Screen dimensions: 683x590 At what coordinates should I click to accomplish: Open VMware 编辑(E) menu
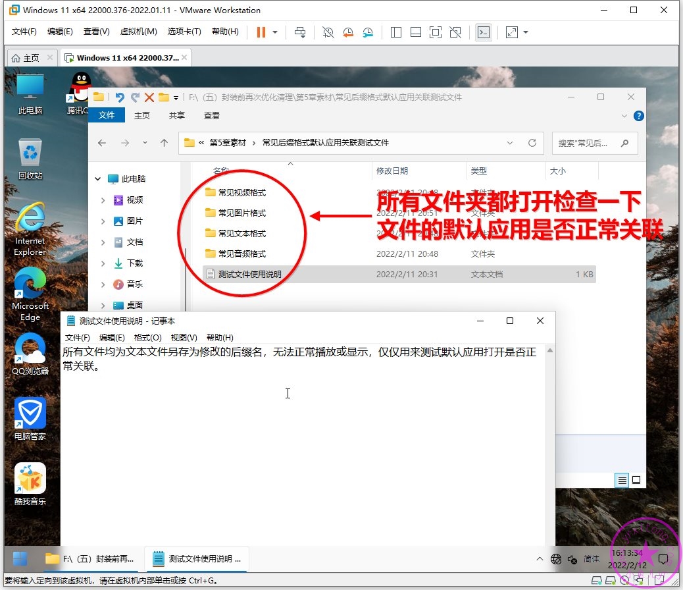tap(60, 32)
